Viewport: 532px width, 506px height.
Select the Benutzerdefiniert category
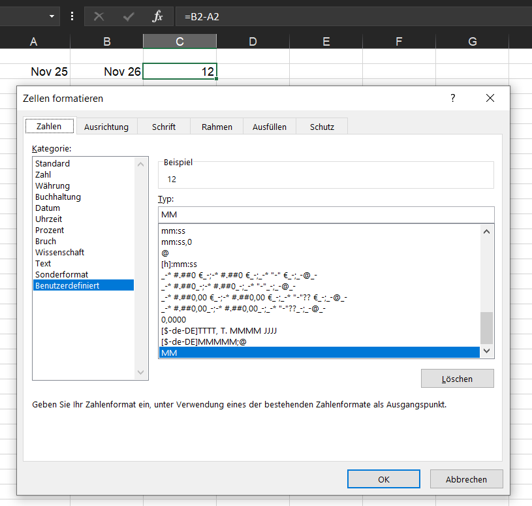(x=84, y=285)
